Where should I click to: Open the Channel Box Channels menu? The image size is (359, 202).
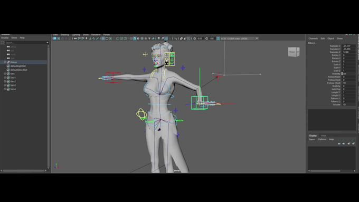pyautogui.click(x=313, y=39)
